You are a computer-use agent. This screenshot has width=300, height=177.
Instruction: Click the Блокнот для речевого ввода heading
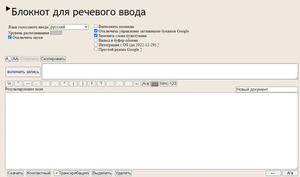79,12
